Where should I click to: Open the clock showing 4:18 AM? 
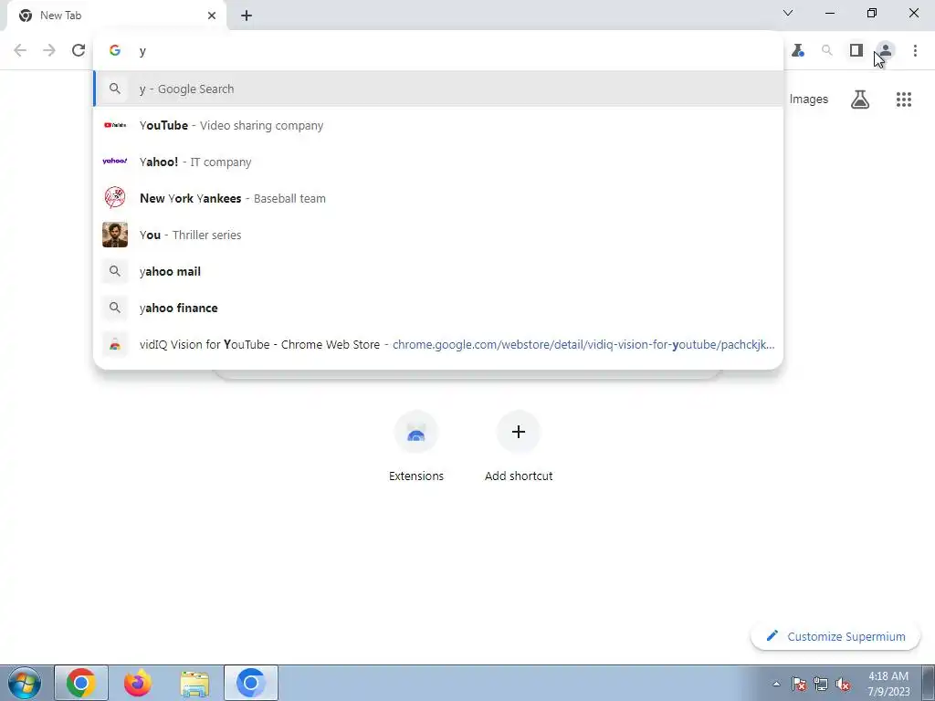point(888,684)
